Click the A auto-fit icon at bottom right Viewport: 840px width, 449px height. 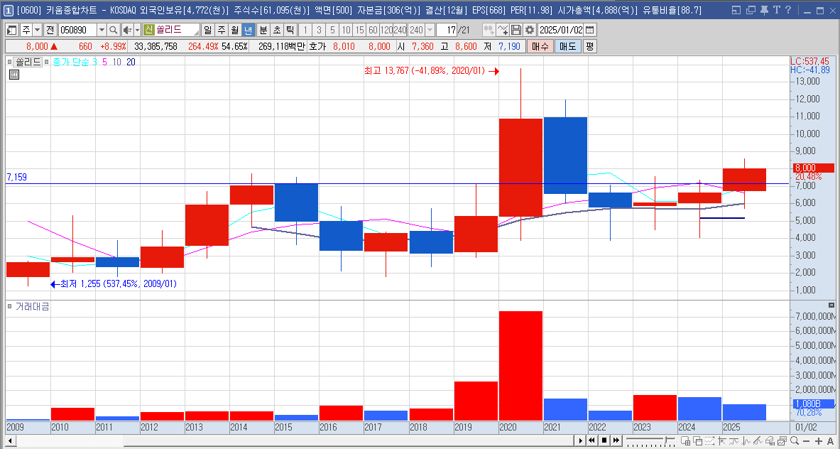(x=830, y=440)
